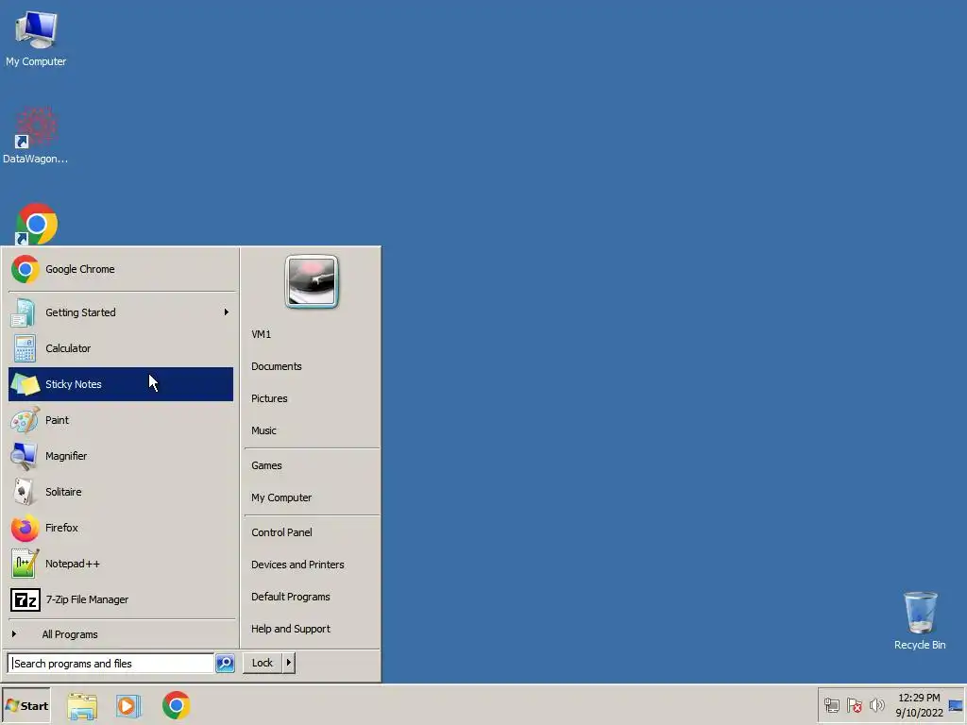Screen dimensions: 967x725
Task: Open Google Chrome from Start menu list
Action: (121, 269)
